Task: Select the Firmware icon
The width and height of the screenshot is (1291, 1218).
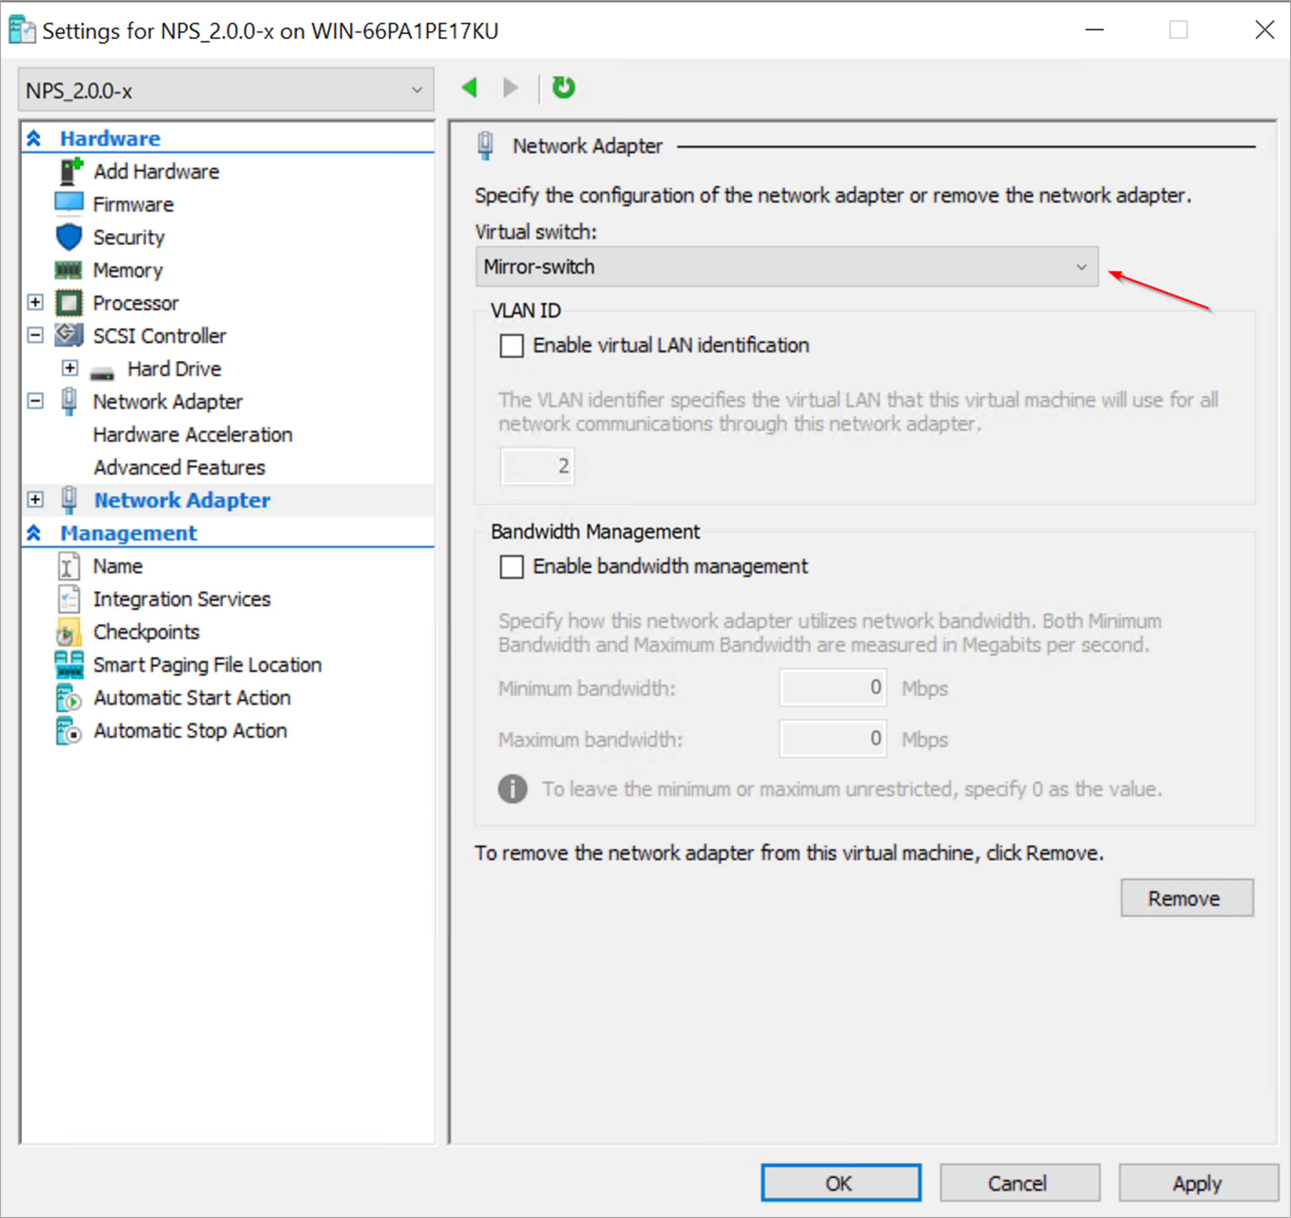Action: pyautogui.click(x=69, y=204)
